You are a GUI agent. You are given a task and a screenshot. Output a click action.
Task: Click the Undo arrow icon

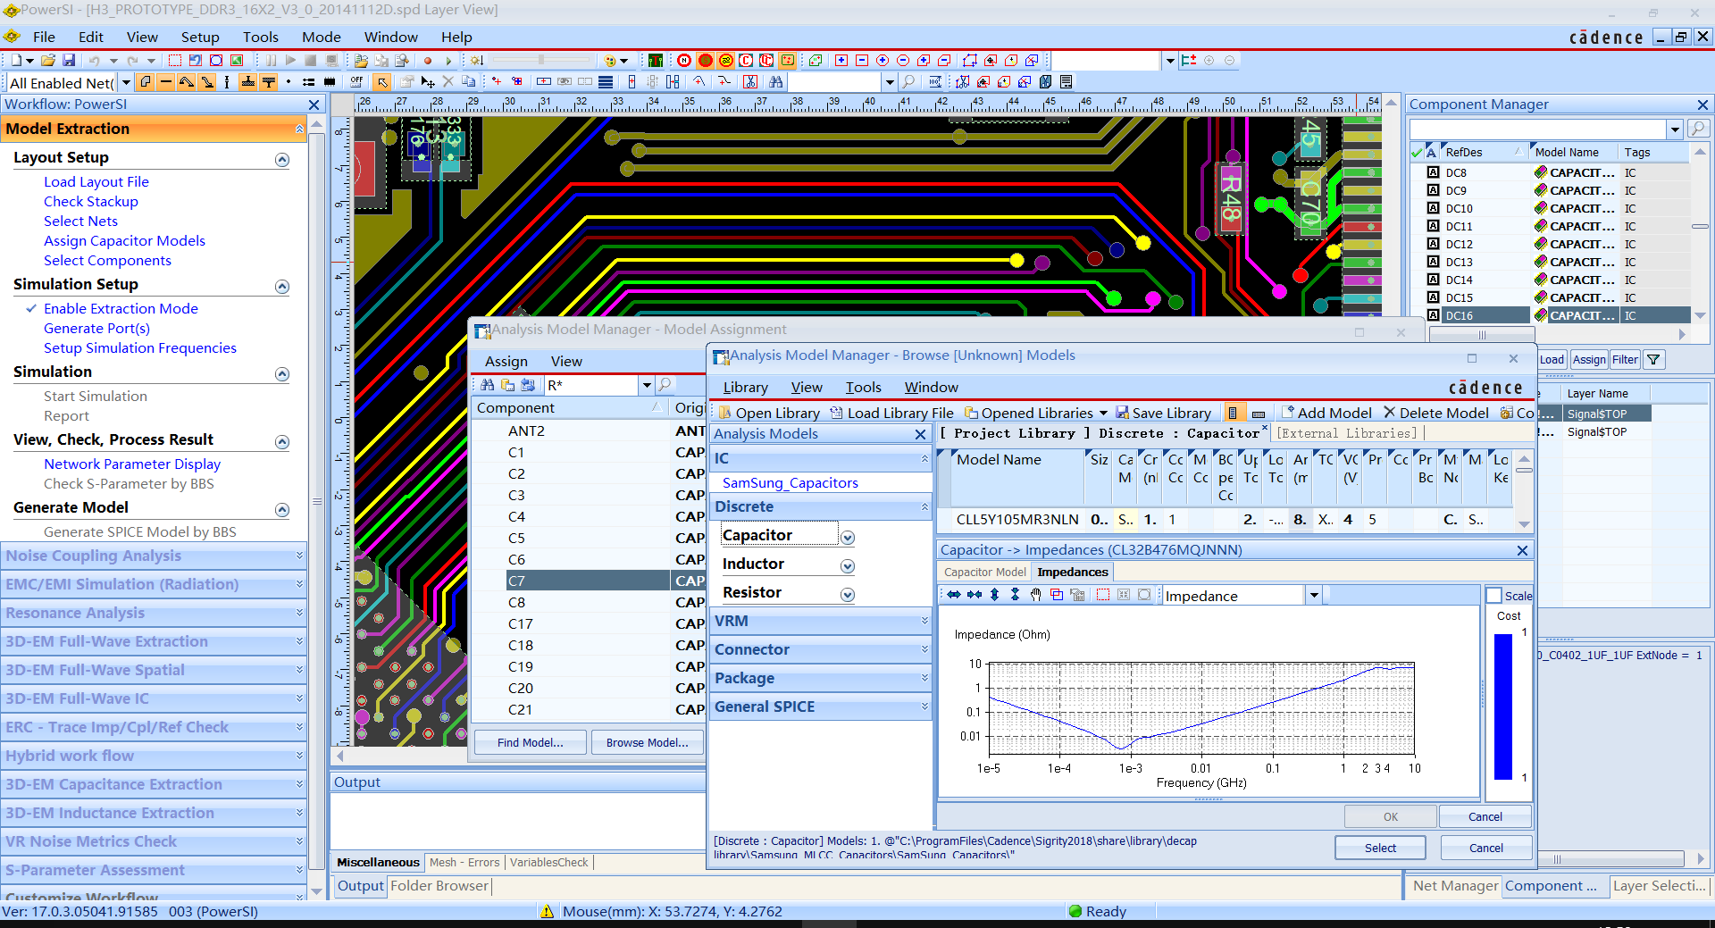click(94, 61)
